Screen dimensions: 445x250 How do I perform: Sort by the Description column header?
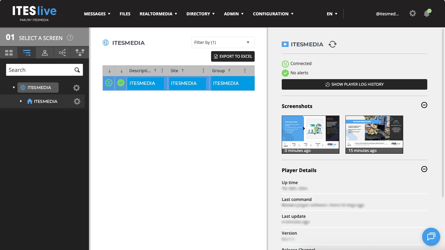(143, 71)
